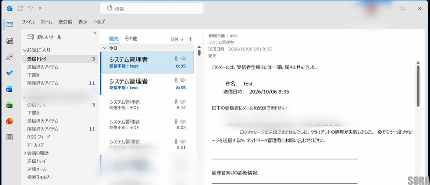Click flag icon on 8:14 message
Viewport: 430px width, 185px height.
pyautogui.click(x=183, y=102)
